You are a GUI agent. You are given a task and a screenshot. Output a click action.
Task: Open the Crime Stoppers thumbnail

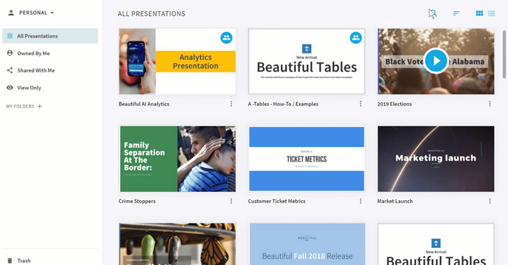pyautogui.click(x=178, y=159)
